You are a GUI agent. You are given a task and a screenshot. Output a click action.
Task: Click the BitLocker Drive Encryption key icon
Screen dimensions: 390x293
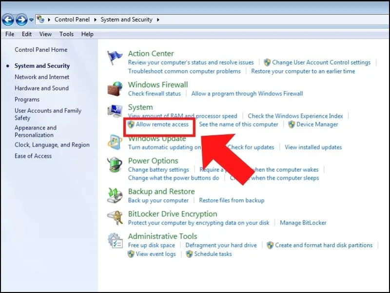tap(115, 218)
